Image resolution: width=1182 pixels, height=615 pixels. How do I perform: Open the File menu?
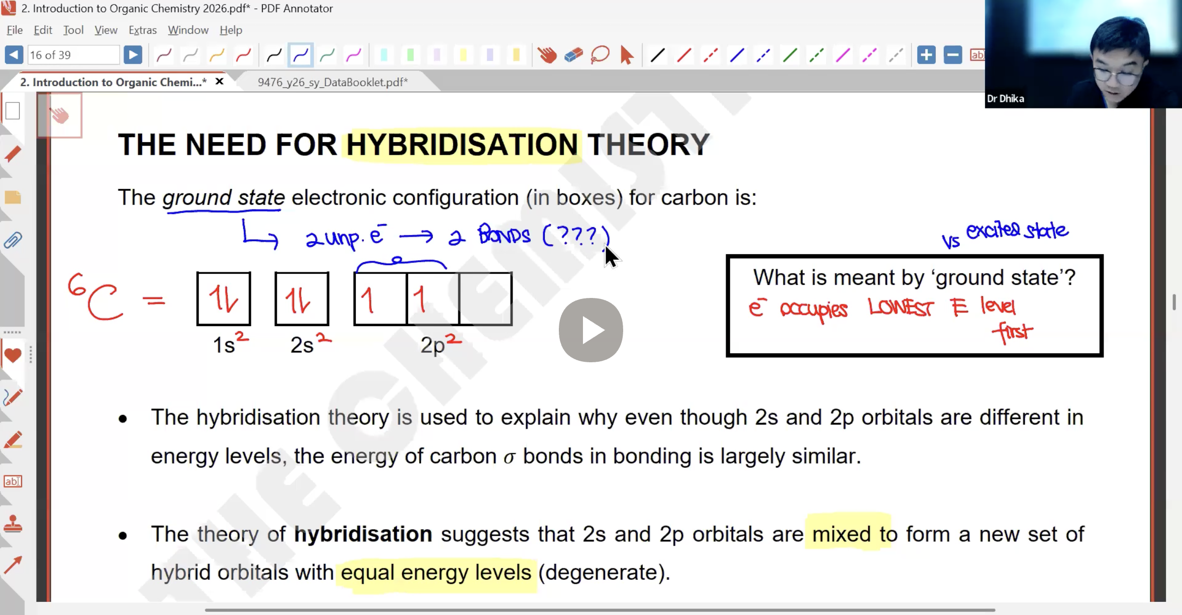(x=15, y=30)
